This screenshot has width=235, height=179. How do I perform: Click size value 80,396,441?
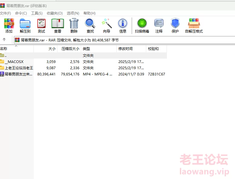[x=46, y=74]
